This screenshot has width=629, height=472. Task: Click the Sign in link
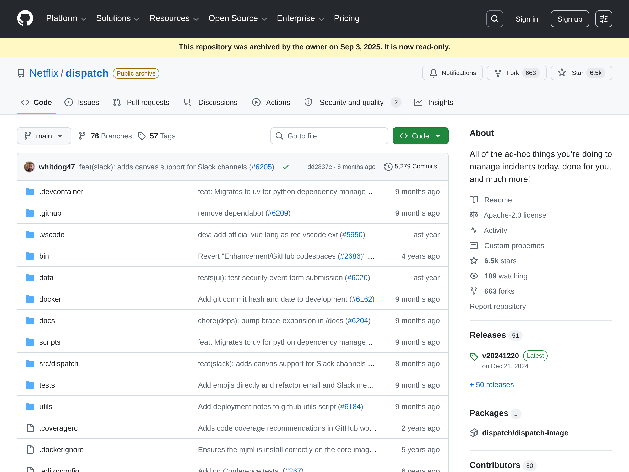point(527,19)
